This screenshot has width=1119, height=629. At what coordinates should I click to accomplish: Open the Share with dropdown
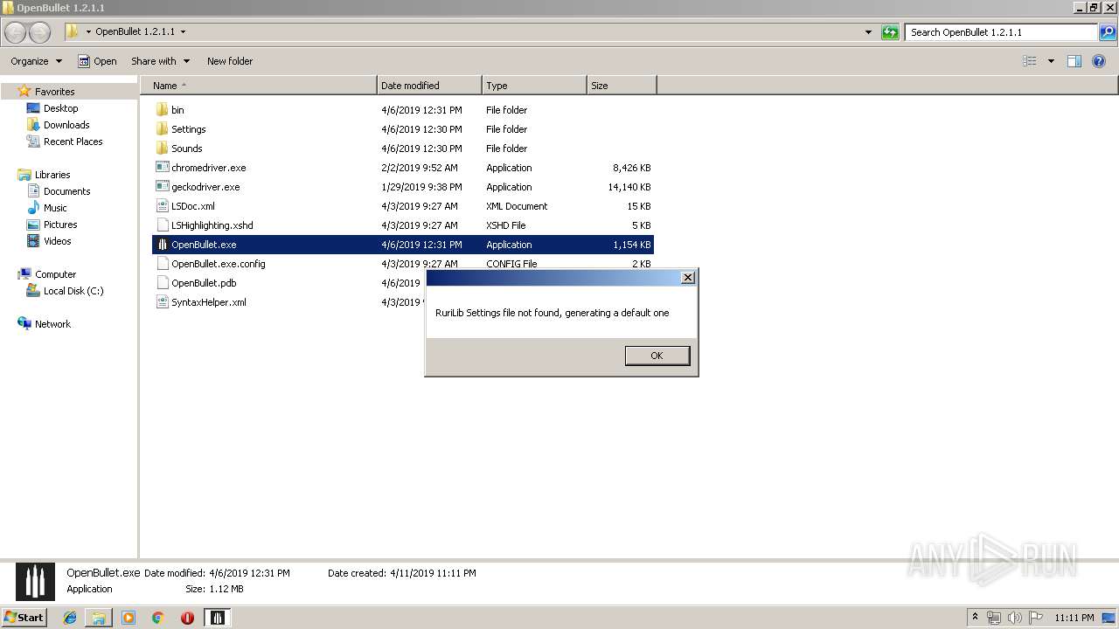pyautogui.click(x=160, y=61)
